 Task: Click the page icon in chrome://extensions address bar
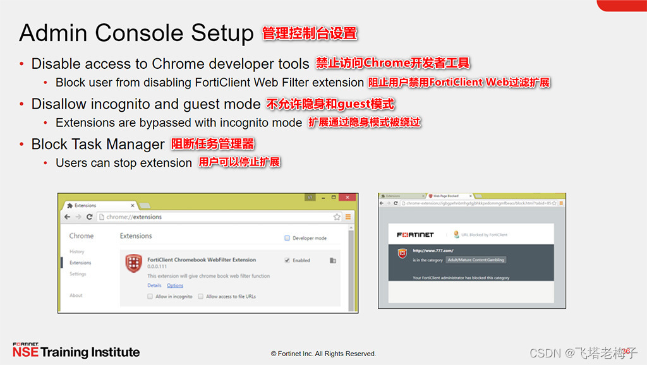coord(102,217)
